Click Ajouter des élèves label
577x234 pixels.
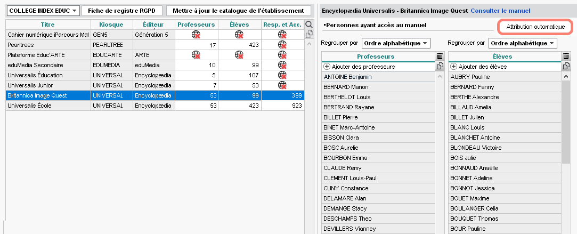[482, 67]
